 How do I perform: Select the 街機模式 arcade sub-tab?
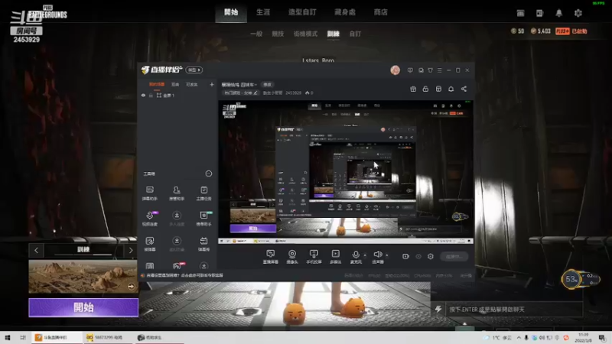(305, 34)
